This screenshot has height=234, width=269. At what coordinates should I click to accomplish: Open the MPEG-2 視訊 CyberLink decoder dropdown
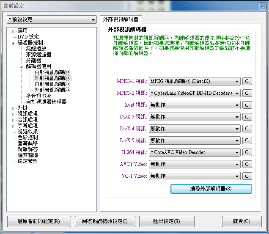click(195, 93)
